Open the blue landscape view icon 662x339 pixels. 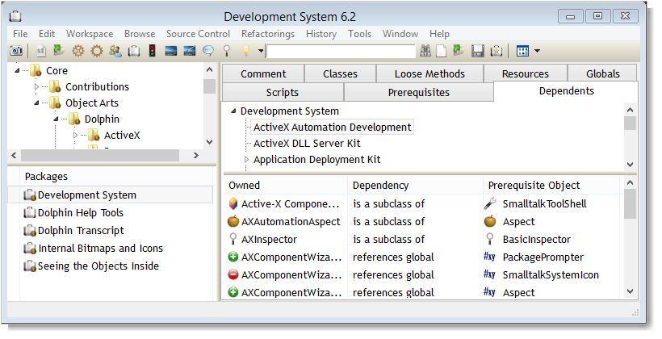click(171, 51)
